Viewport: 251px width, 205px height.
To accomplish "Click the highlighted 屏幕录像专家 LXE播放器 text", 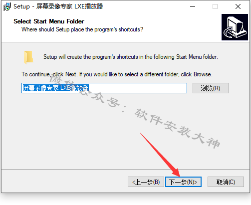I will (x=55, y=88).
